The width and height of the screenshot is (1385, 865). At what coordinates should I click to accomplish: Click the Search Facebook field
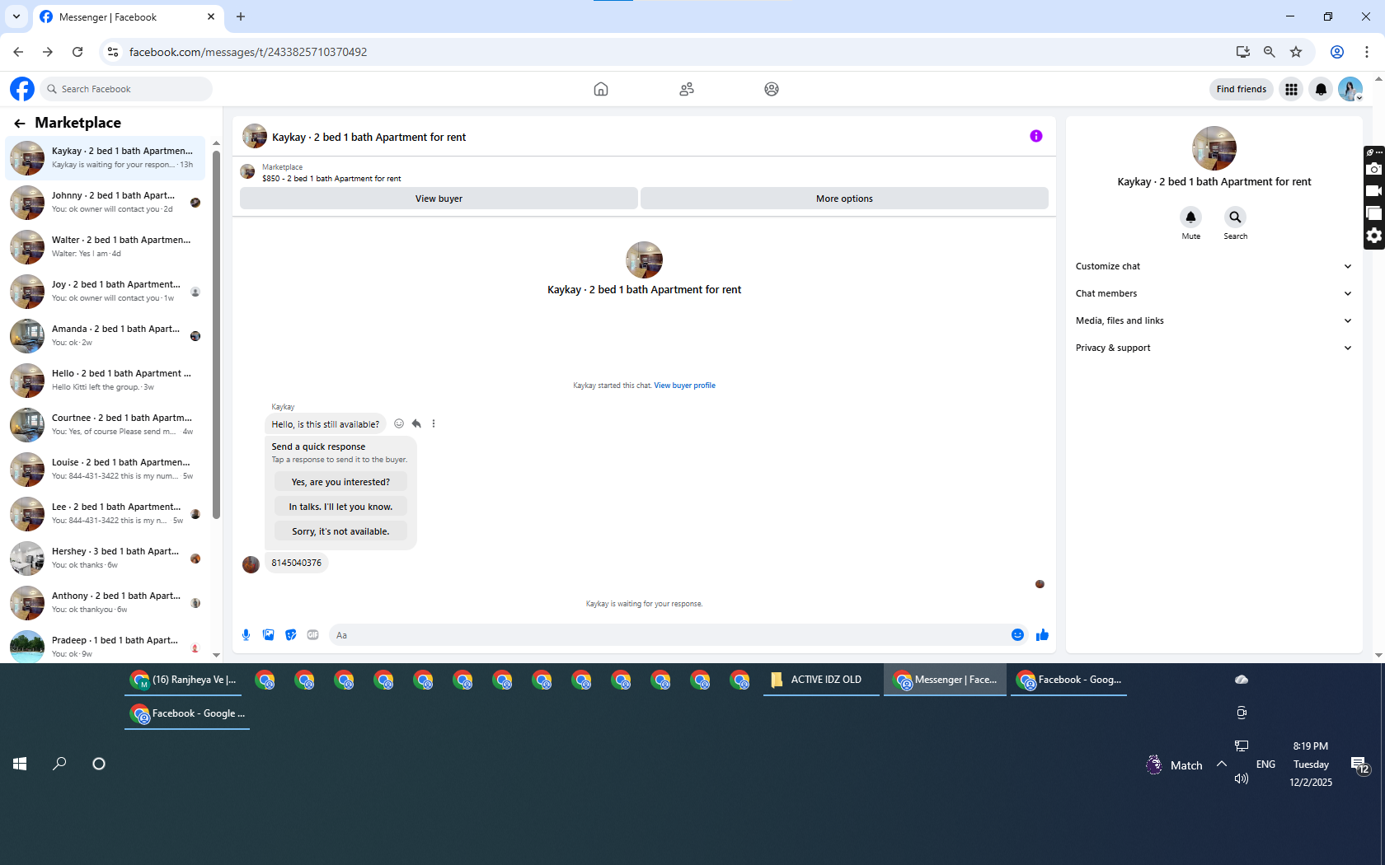127,89
